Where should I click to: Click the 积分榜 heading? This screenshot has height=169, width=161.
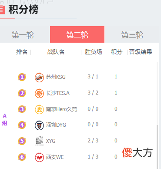pos(23,10)
